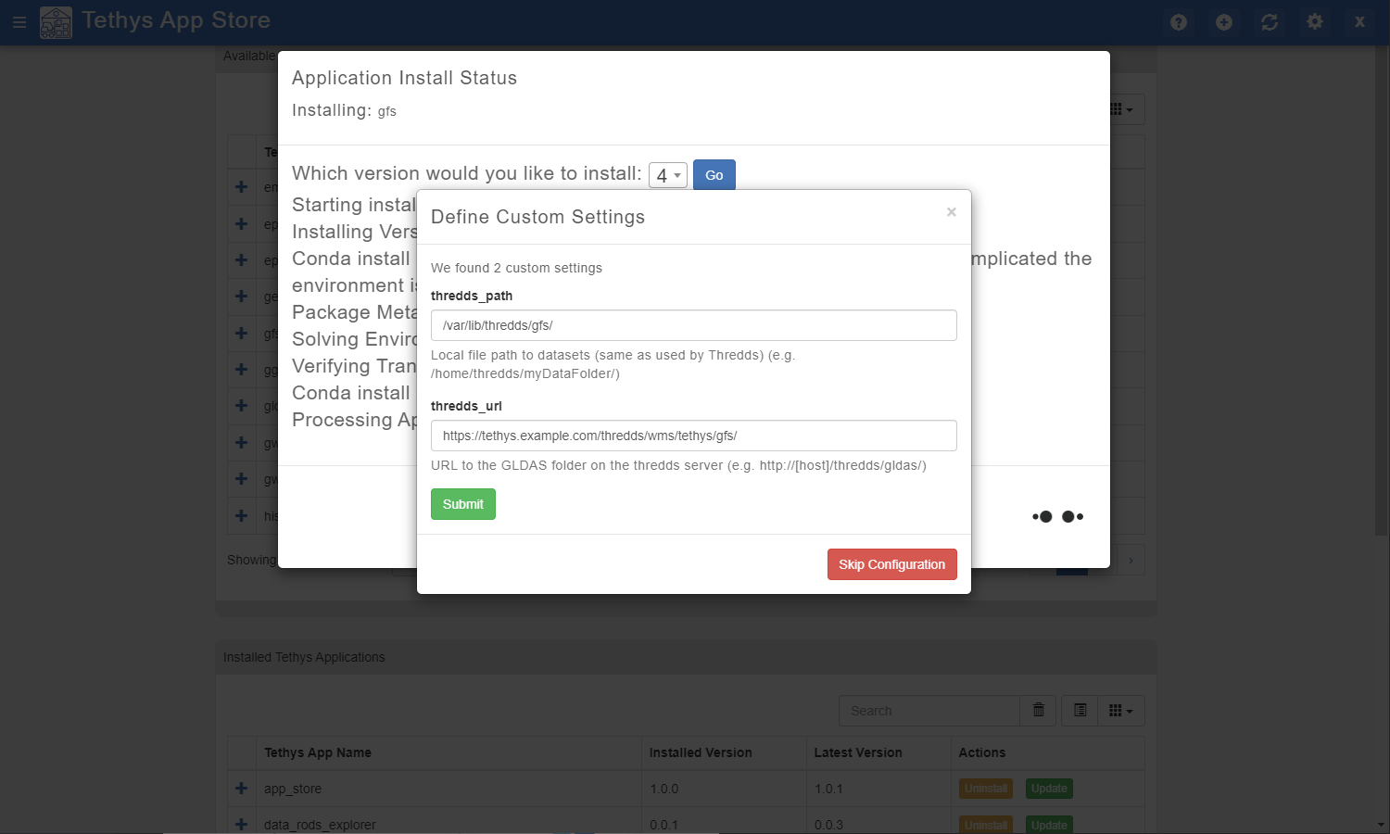Expand the first available app row plus icon
This screenshot has height=834, width=1390.
(x=241, y=187)
